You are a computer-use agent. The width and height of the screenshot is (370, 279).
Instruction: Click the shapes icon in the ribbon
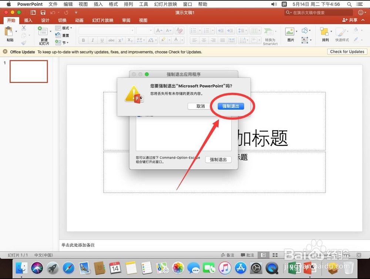305,30
